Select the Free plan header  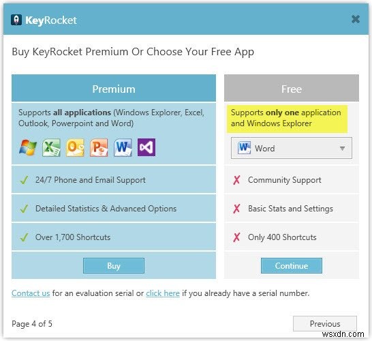click(x=292, y=89)
